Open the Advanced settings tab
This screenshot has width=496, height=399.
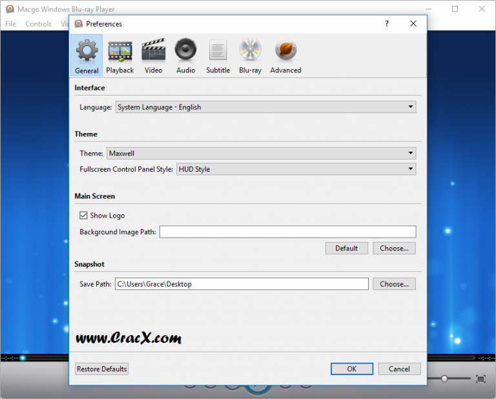pyautogui.click(x=285, y=56)
